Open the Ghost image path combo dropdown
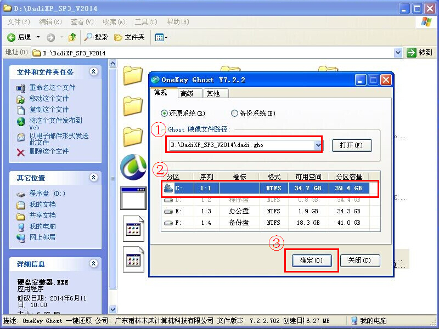 pyautogui.click(x=318, y=145)
